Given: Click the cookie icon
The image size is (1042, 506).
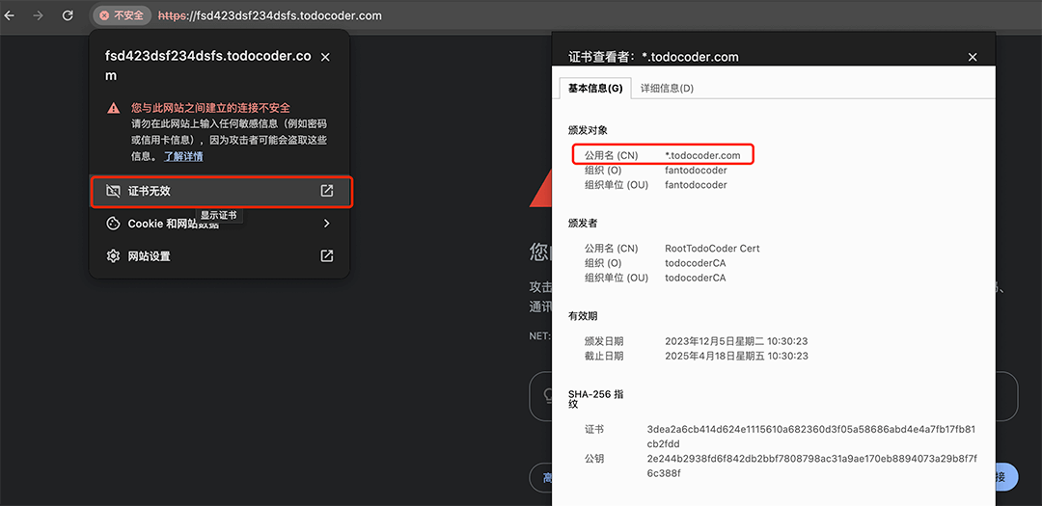Looking at the screenshot, I should pyautogui.click(x=114, y=223).
